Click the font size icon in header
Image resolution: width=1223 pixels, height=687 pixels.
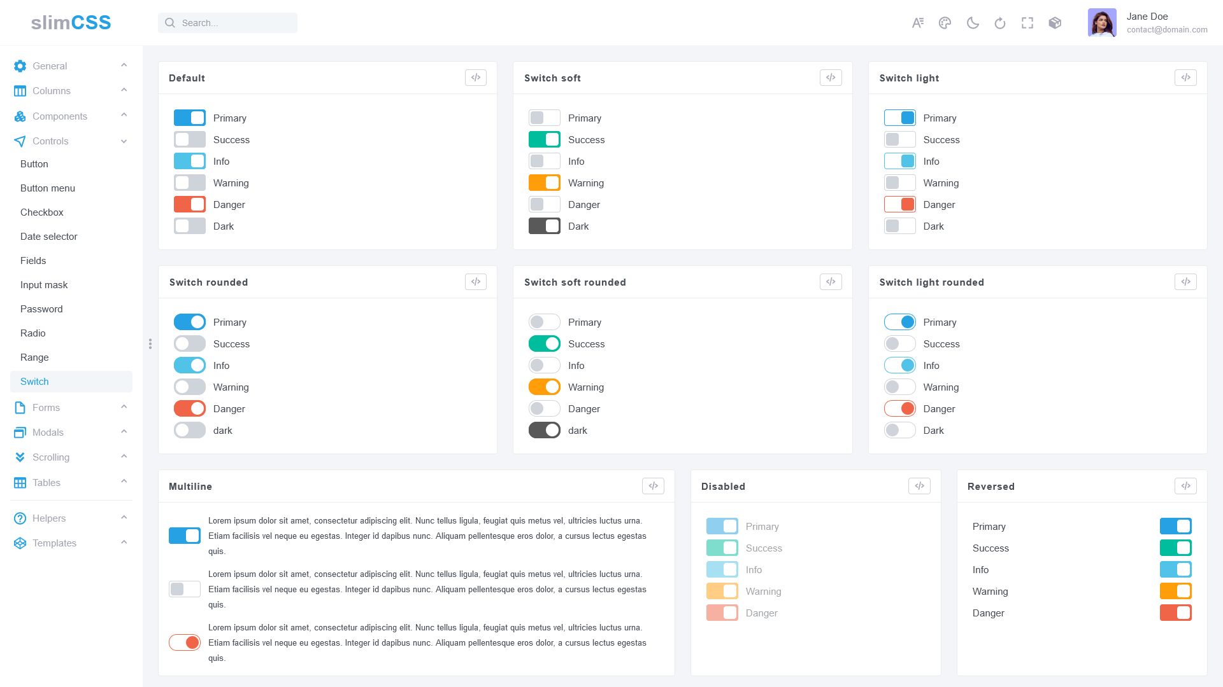click(917, 23)
